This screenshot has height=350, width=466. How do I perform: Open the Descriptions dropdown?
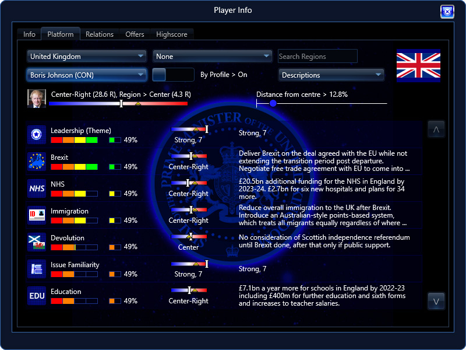point(331,75)
